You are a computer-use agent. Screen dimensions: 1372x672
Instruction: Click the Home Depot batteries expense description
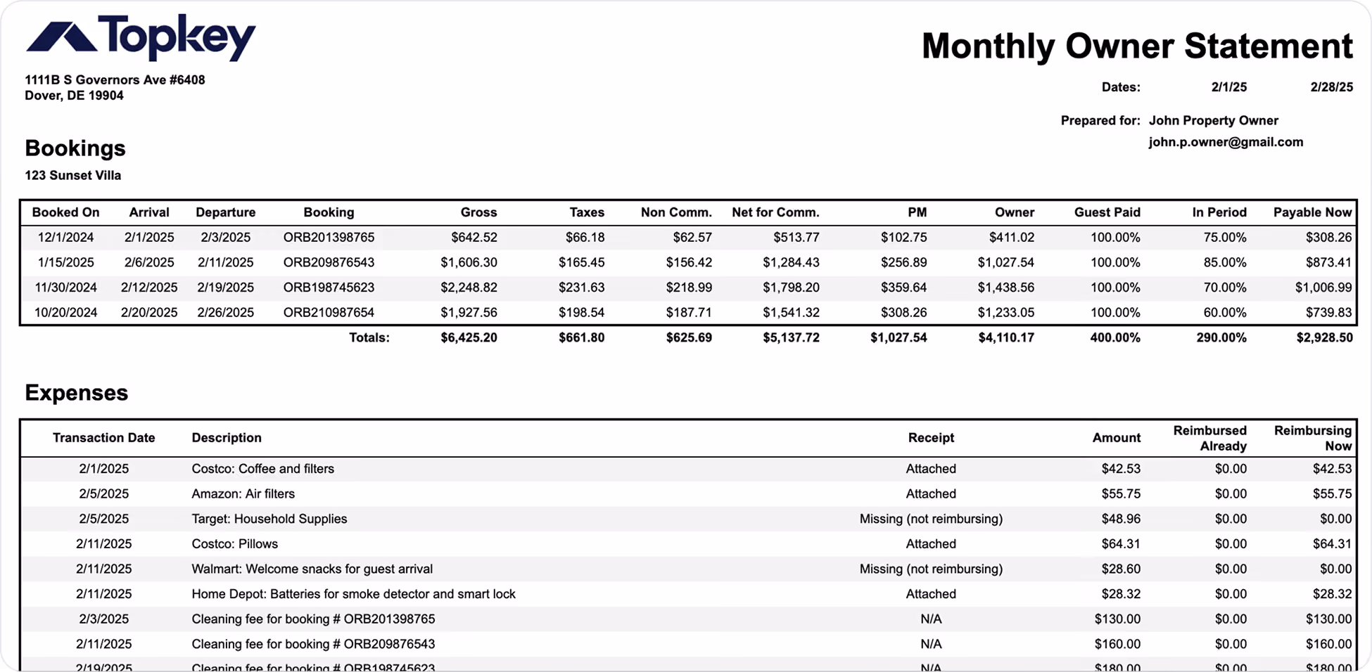(353, 594)
